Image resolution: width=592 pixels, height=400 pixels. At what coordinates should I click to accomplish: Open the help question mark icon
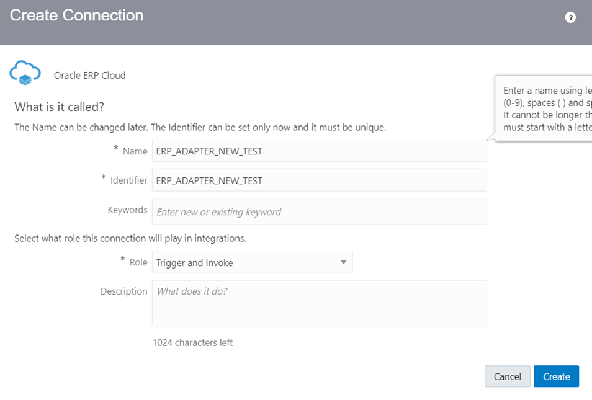570,17
